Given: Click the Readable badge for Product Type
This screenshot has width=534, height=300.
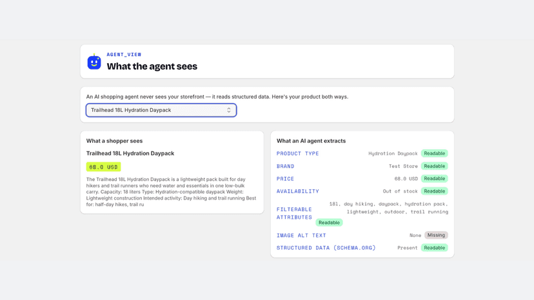Looking at the screenshot, I should click(434, 153).
